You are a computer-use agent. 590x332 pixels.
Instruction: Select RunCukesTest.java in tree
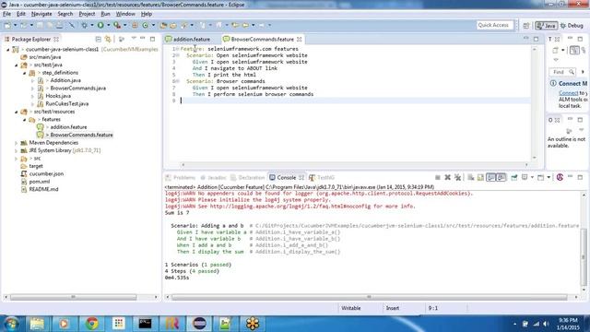(x=67, y=104)
